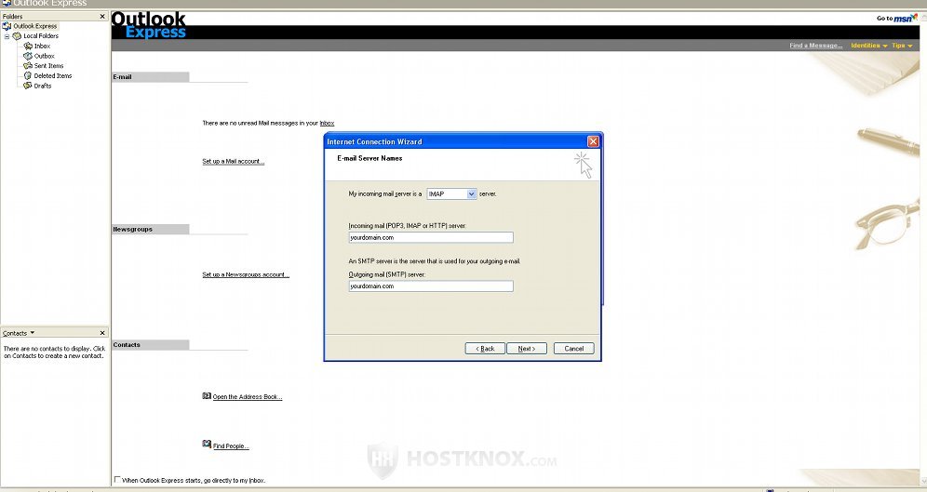Click the Back button in wizard
This screenshot has height=492, width=927.
tap(485, 349)
